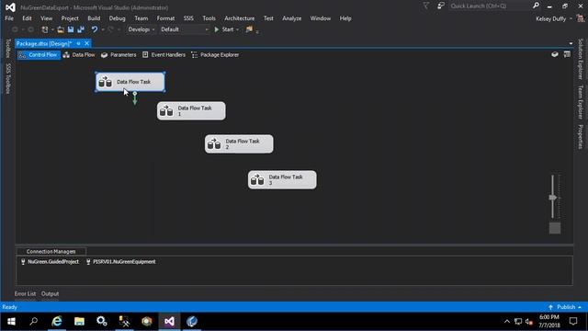Open the Error List tab

[25, 294]
